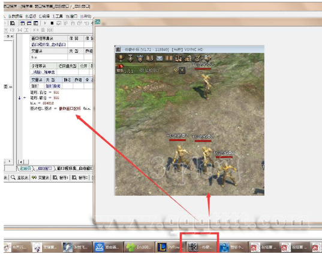
Task: Click the code line hin = 854818
Action: click(42, 103)
